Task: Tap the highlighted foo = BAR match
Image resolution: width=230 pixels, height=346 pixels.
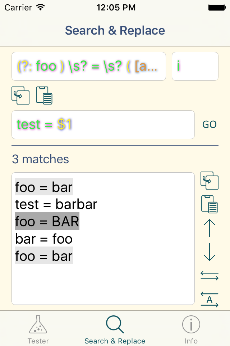Action: (x=47, y=221)
